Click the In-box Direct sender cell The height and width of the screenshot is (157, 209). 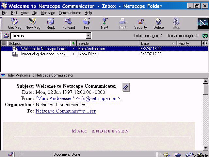88,54
